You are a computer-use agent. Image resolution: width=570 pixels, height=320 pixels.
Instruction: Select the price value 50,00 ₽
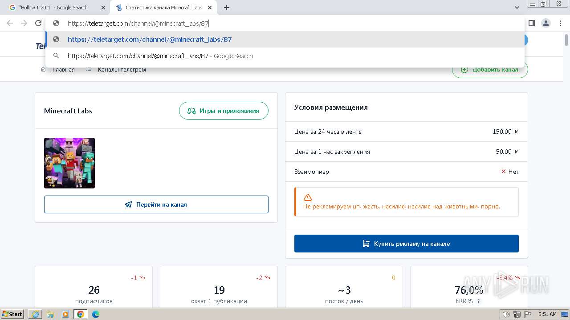pyautogui.click(x=507, y=152)
